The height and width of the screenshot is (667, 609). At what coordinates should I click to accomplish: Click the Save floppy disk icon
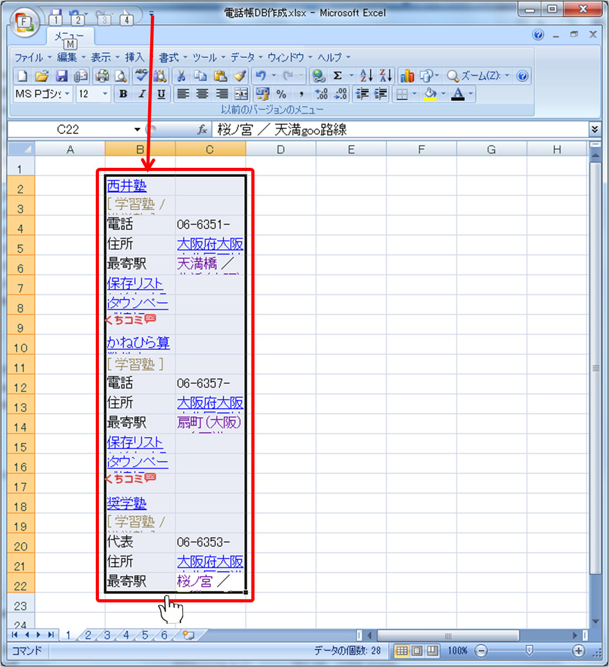pyautogui.click(x=62, y=76)
